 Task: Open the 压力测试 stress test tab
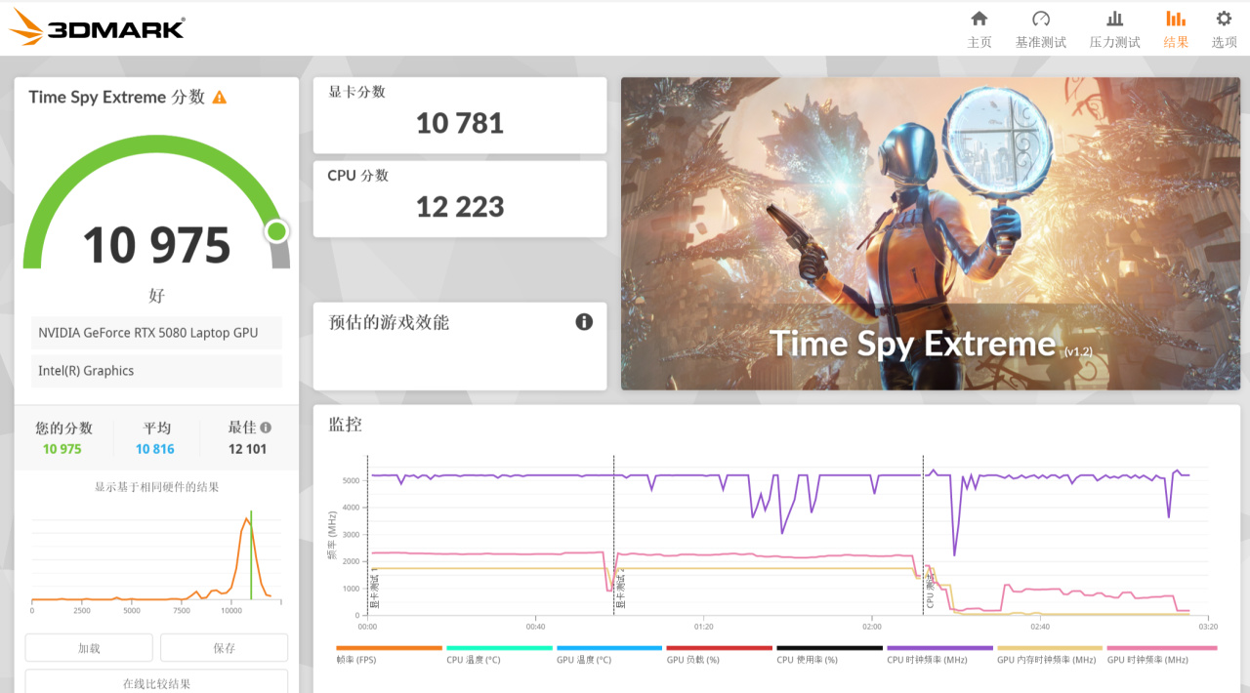pyautogui.click(x=1114, y=29)
